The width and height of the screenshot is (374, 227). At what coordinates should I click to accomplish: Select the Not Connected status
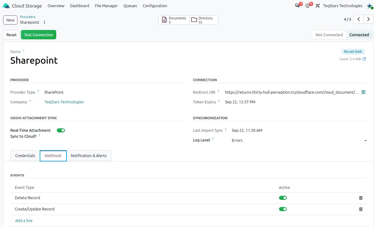(x=329, y=35)
